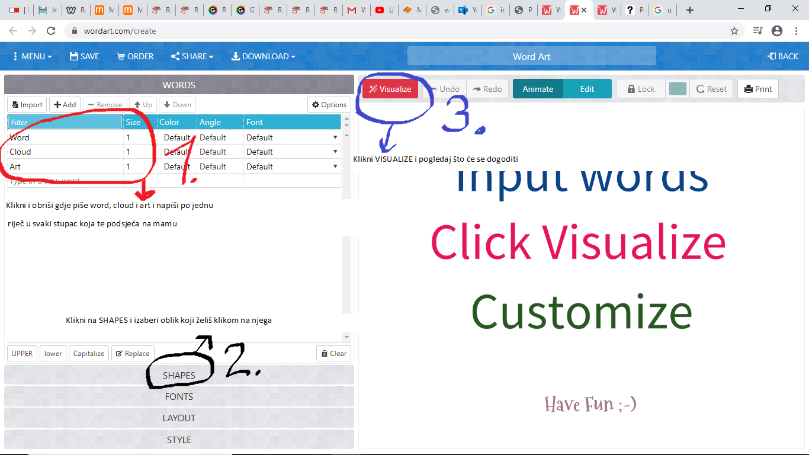Open the words Options gear
Image resolution: width=809 pixels, height=455 pixels.
(329, 105)
